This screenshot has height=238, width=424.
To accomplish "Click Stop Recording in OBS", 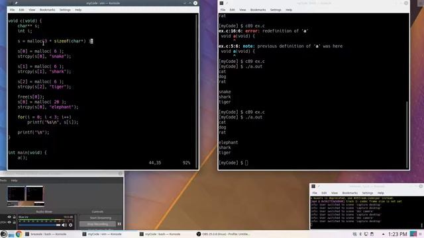I will coord(97,224).
